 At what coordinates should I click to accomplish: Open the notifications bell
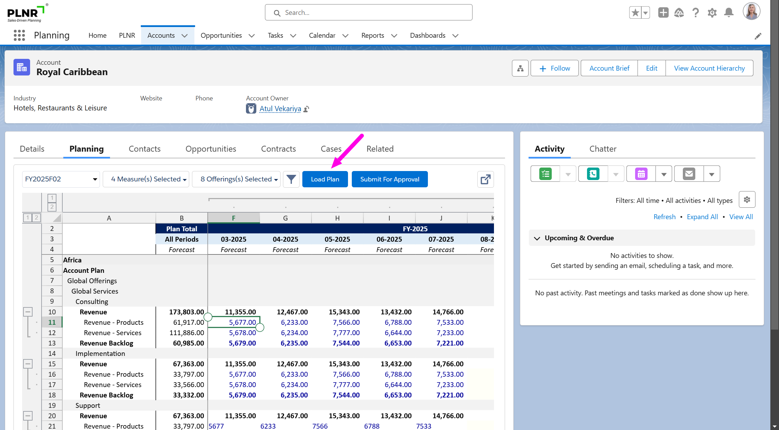pyautogui.click(x=729, y=13)
